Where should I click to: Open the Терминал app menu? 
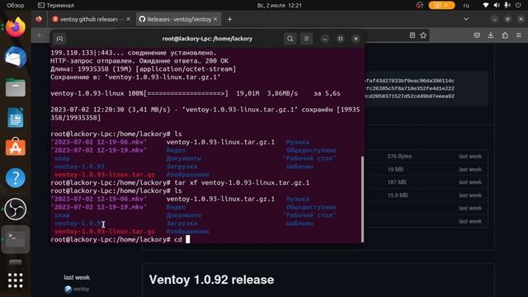pos(56,6)
